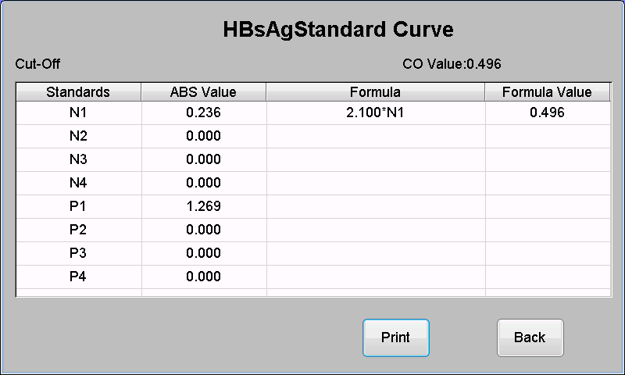Select the N4 standard row
The width and height of the screenshot is (625, 375).
313,184
